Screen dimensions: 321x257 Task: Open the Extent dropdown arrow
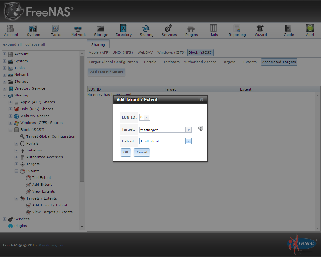click(x=188, y=141)
